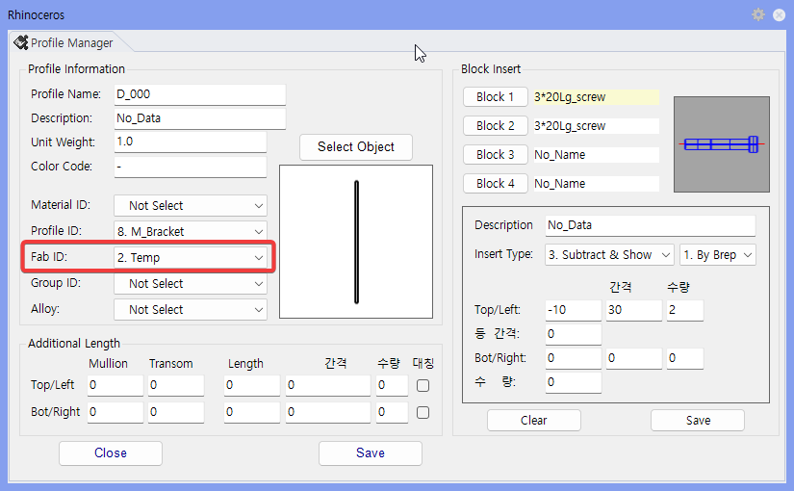The image size is (794, 491).
Task: Click the Close button at bottom left
Action: click(111, 453)
